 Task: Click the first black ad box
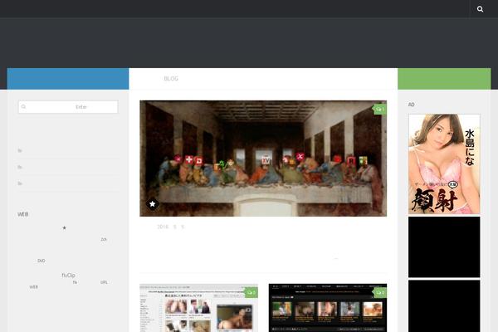pyautogui.click(x=444, y=247)
